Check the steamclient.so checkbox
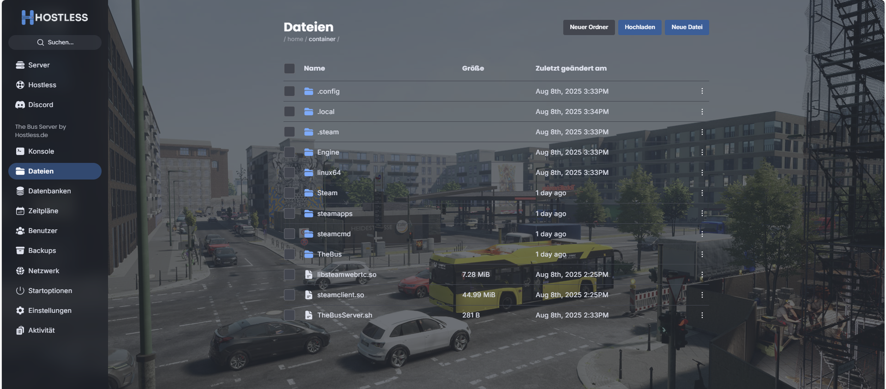The width and height of the screenshot is (886, 389). click(289, 295)
